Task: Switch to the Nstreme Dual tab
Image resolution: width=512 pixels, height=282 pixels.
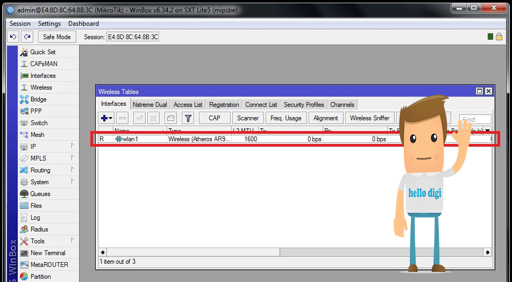Action: (x=150, y=105)
